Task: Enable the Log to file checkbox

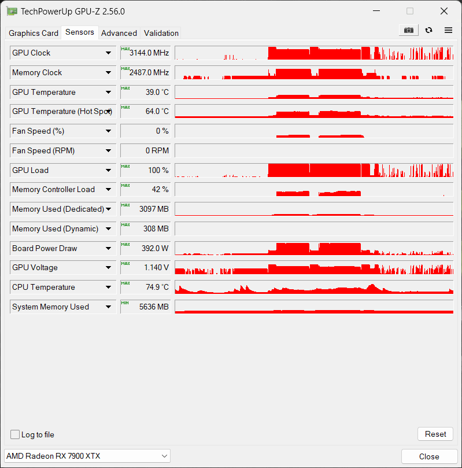Action: tap(15, 434)
